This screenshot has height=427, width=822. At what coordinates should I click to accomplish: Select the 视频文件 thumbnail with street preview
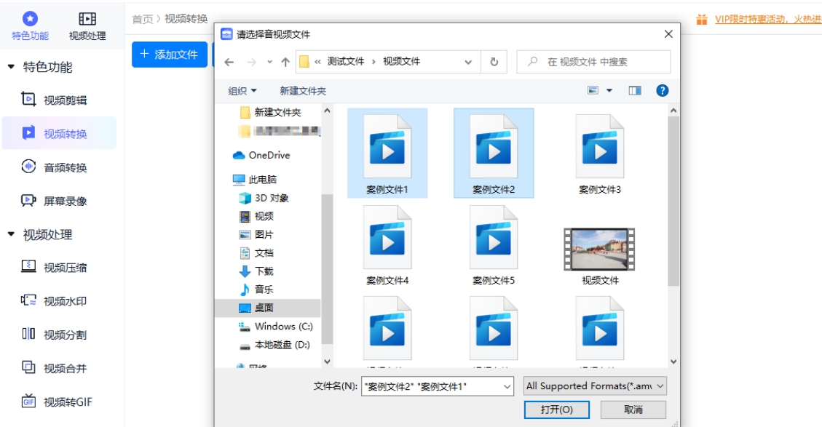coord(601,249)
